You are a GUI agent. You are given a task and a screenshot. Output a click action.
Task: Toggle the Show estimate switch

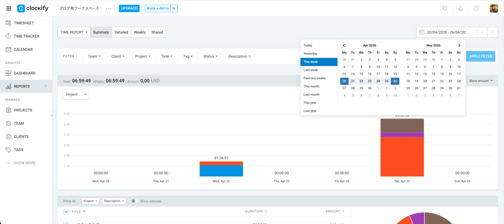coord(134,201)
